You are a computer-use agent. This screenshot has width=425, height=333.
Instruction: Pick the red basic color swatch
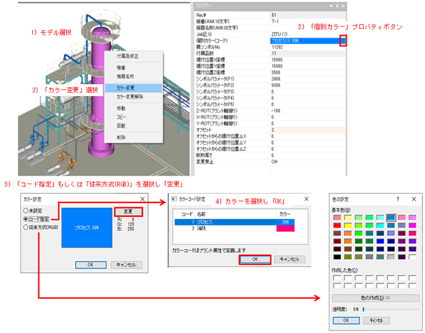(x=337, y=225)
